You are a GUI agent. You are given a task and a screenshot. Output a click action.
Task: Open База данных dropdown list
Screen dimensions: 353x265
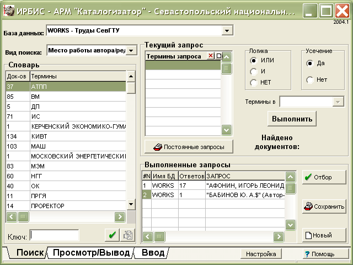click(x=227, y=31)
